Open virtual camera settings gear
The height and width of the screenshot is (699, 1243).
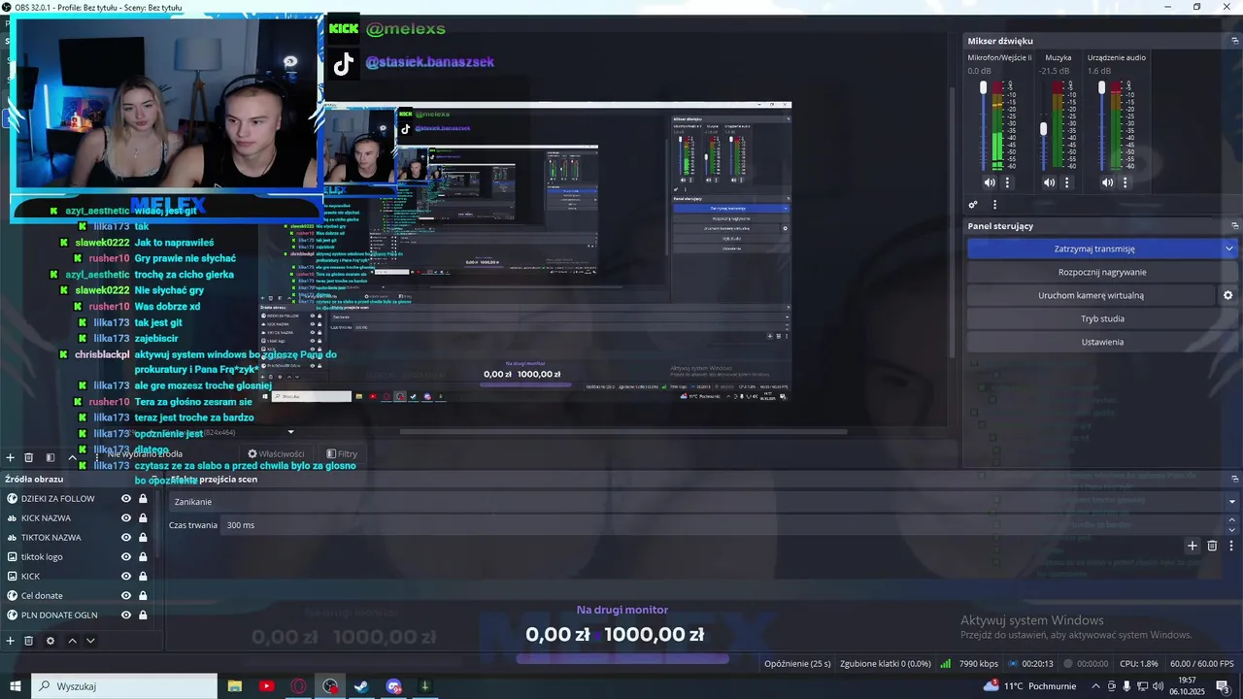[1227, 295]
